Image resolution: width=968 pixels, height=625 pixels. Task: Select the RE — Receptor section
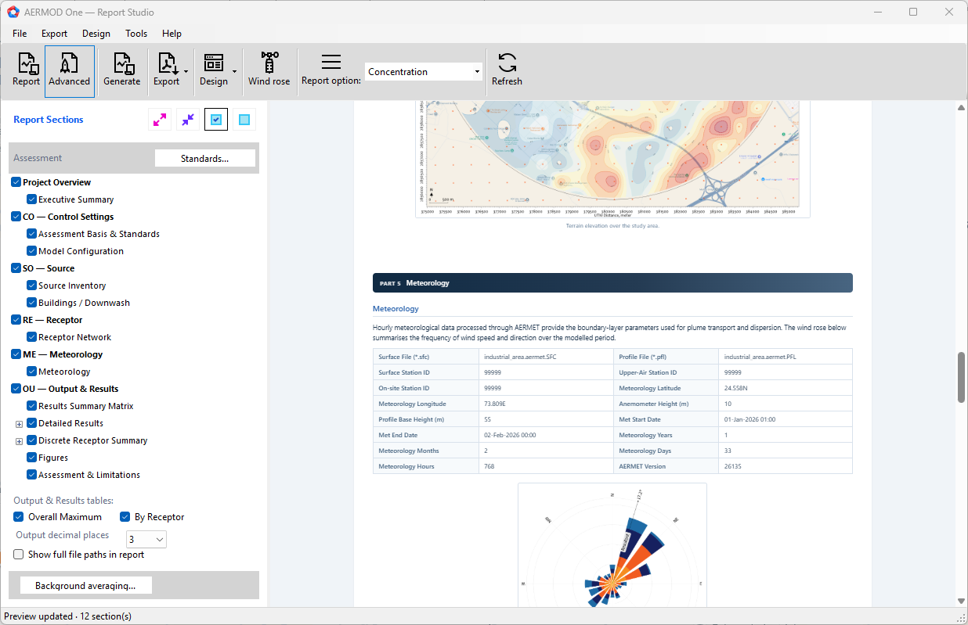52,320
